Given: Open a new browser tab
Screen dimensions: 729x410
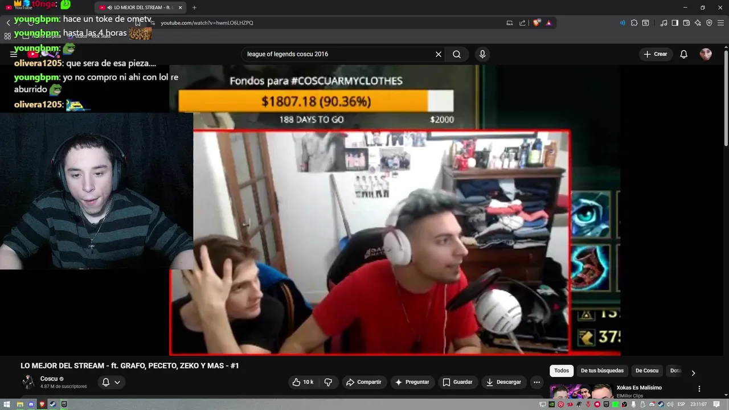Looking at the screenshot, I should pyautogui.click(x=194, y=7).
